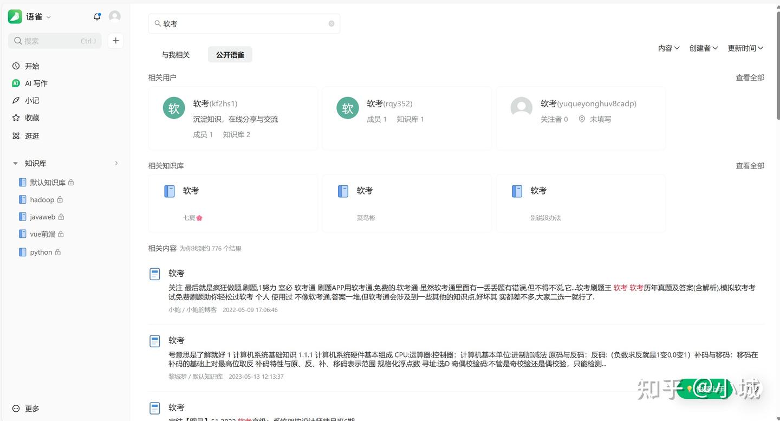This screenshot has height=421, width=780.
Task: Click the star icon beside 收藏
Action: click(16, 118)
